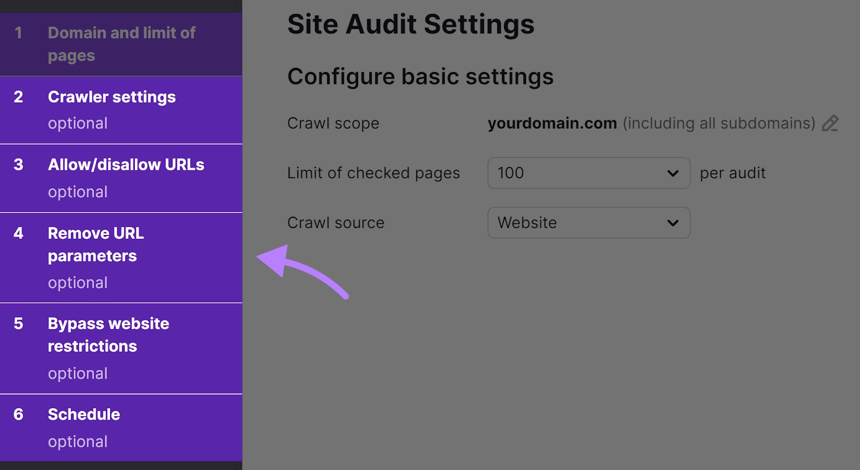This screenshot has height=470, width=860.
Task: Click the yourdomain.com crawl scope text
Action: [552, 123]
